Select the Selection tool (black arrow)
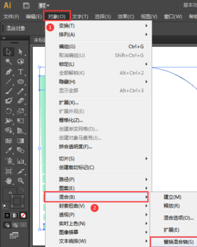 pos(8,52)
